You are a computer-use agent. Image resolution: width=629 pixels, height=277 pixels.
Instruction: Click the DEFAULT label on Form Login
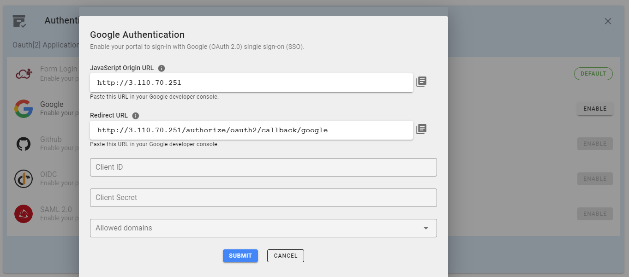pos(593,73)
